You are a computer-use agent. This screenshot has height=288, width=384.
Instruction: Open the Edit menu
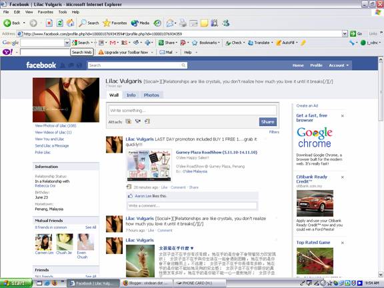(17, 12)
